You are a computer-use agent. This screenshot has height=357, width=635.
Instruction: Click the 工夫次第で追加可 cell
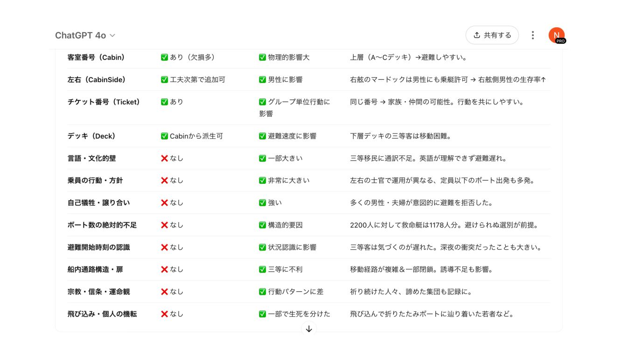tap(193, 80)
